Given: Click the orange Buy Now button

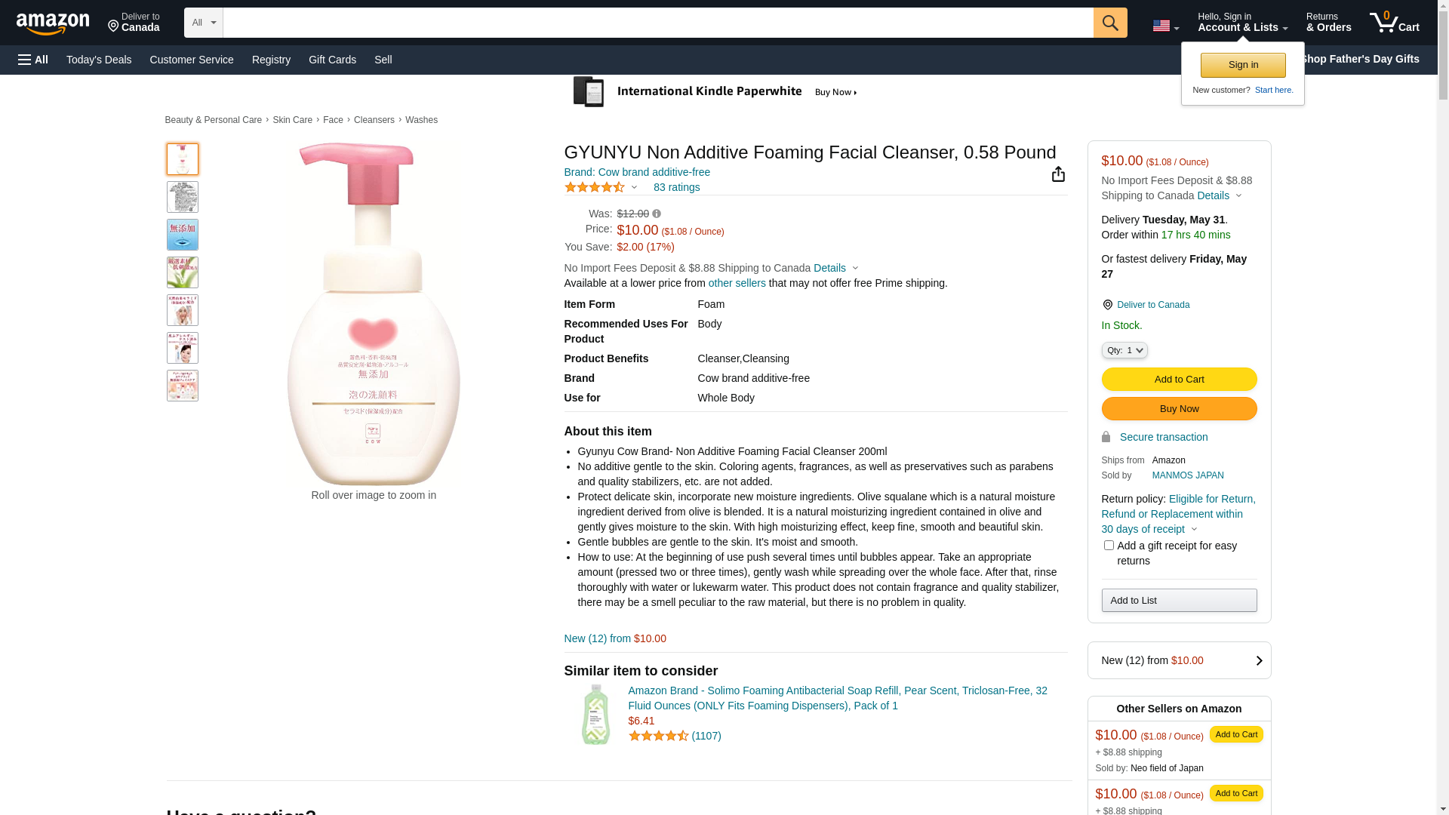Looking at the screenshot, I should 1179,409.
